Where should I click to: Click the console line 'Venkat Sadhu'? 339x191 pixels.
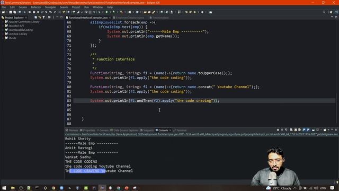tap(78, 157)
